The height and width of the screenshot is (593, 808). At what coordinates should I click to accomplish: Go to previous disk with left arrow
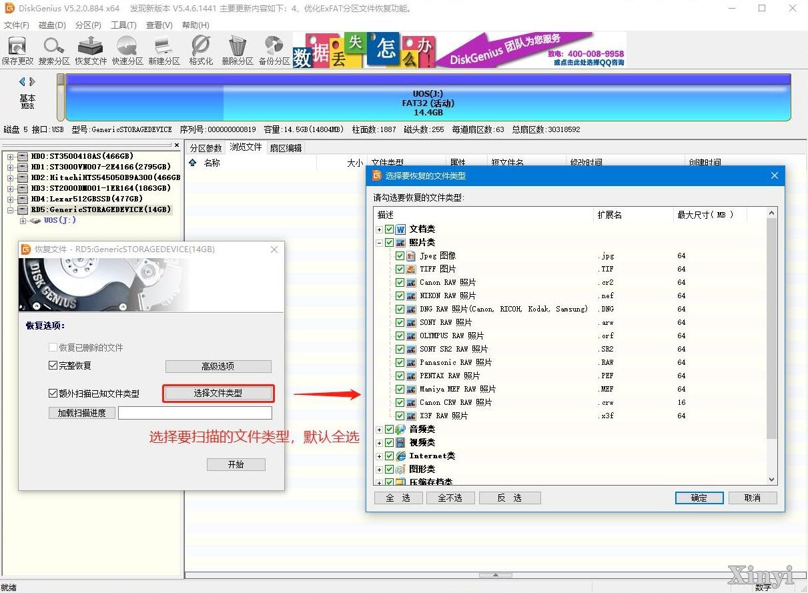(22, 81)
